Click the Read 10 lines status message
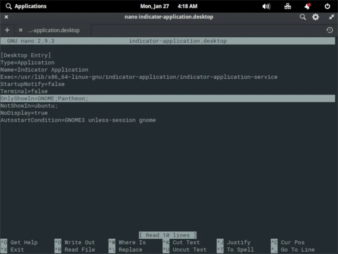338x254 pixels. (x=168, y=235)
